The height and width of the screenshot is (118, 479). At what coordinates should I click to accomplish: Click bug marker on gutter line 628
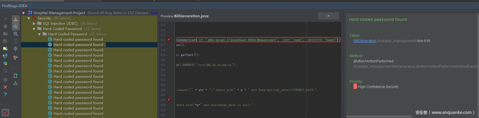(169, 99)
